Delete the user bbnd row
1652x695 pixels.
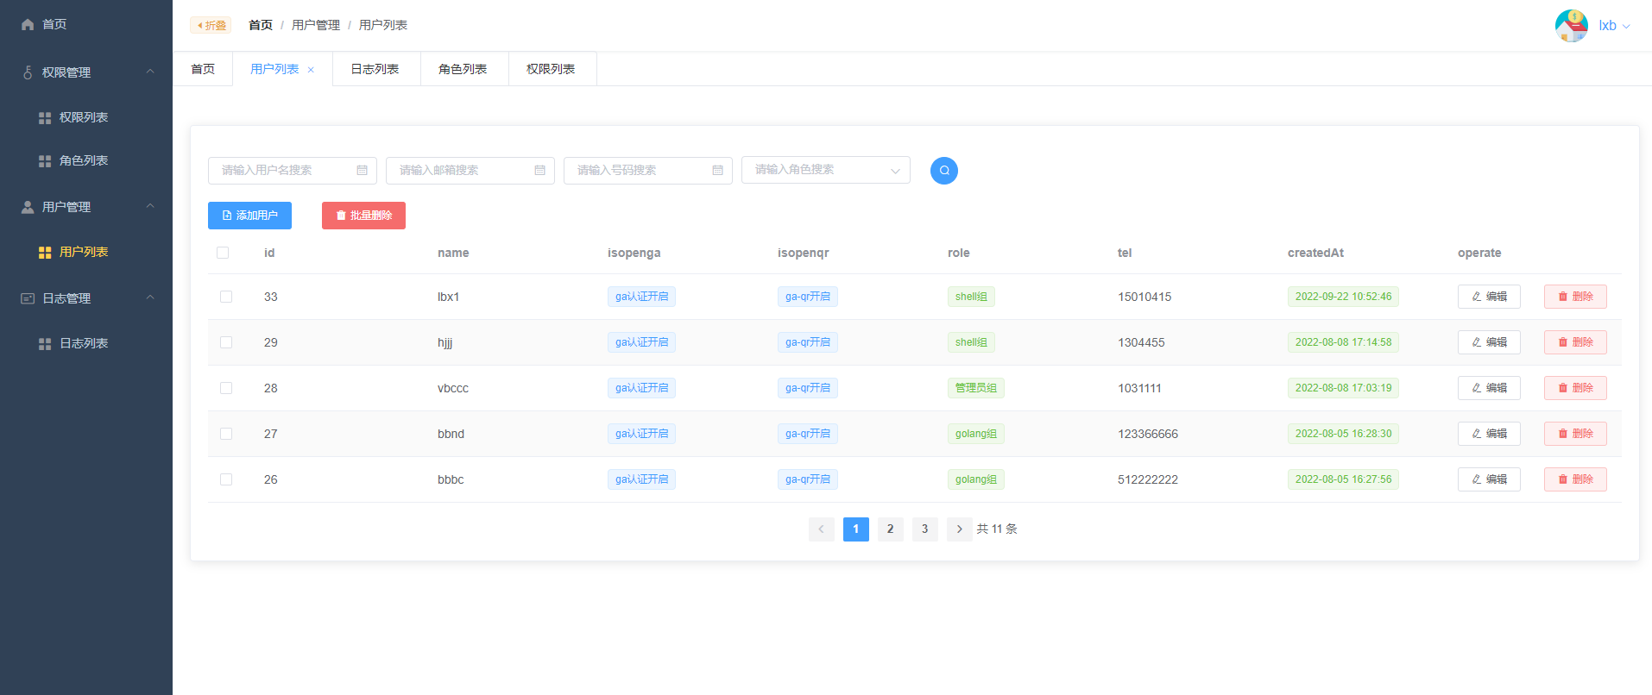pos(1575,434)
